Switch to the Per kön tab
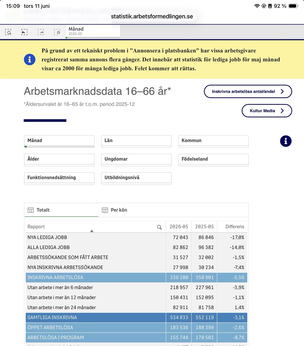The image size is (304, 346). click(135, 210)
